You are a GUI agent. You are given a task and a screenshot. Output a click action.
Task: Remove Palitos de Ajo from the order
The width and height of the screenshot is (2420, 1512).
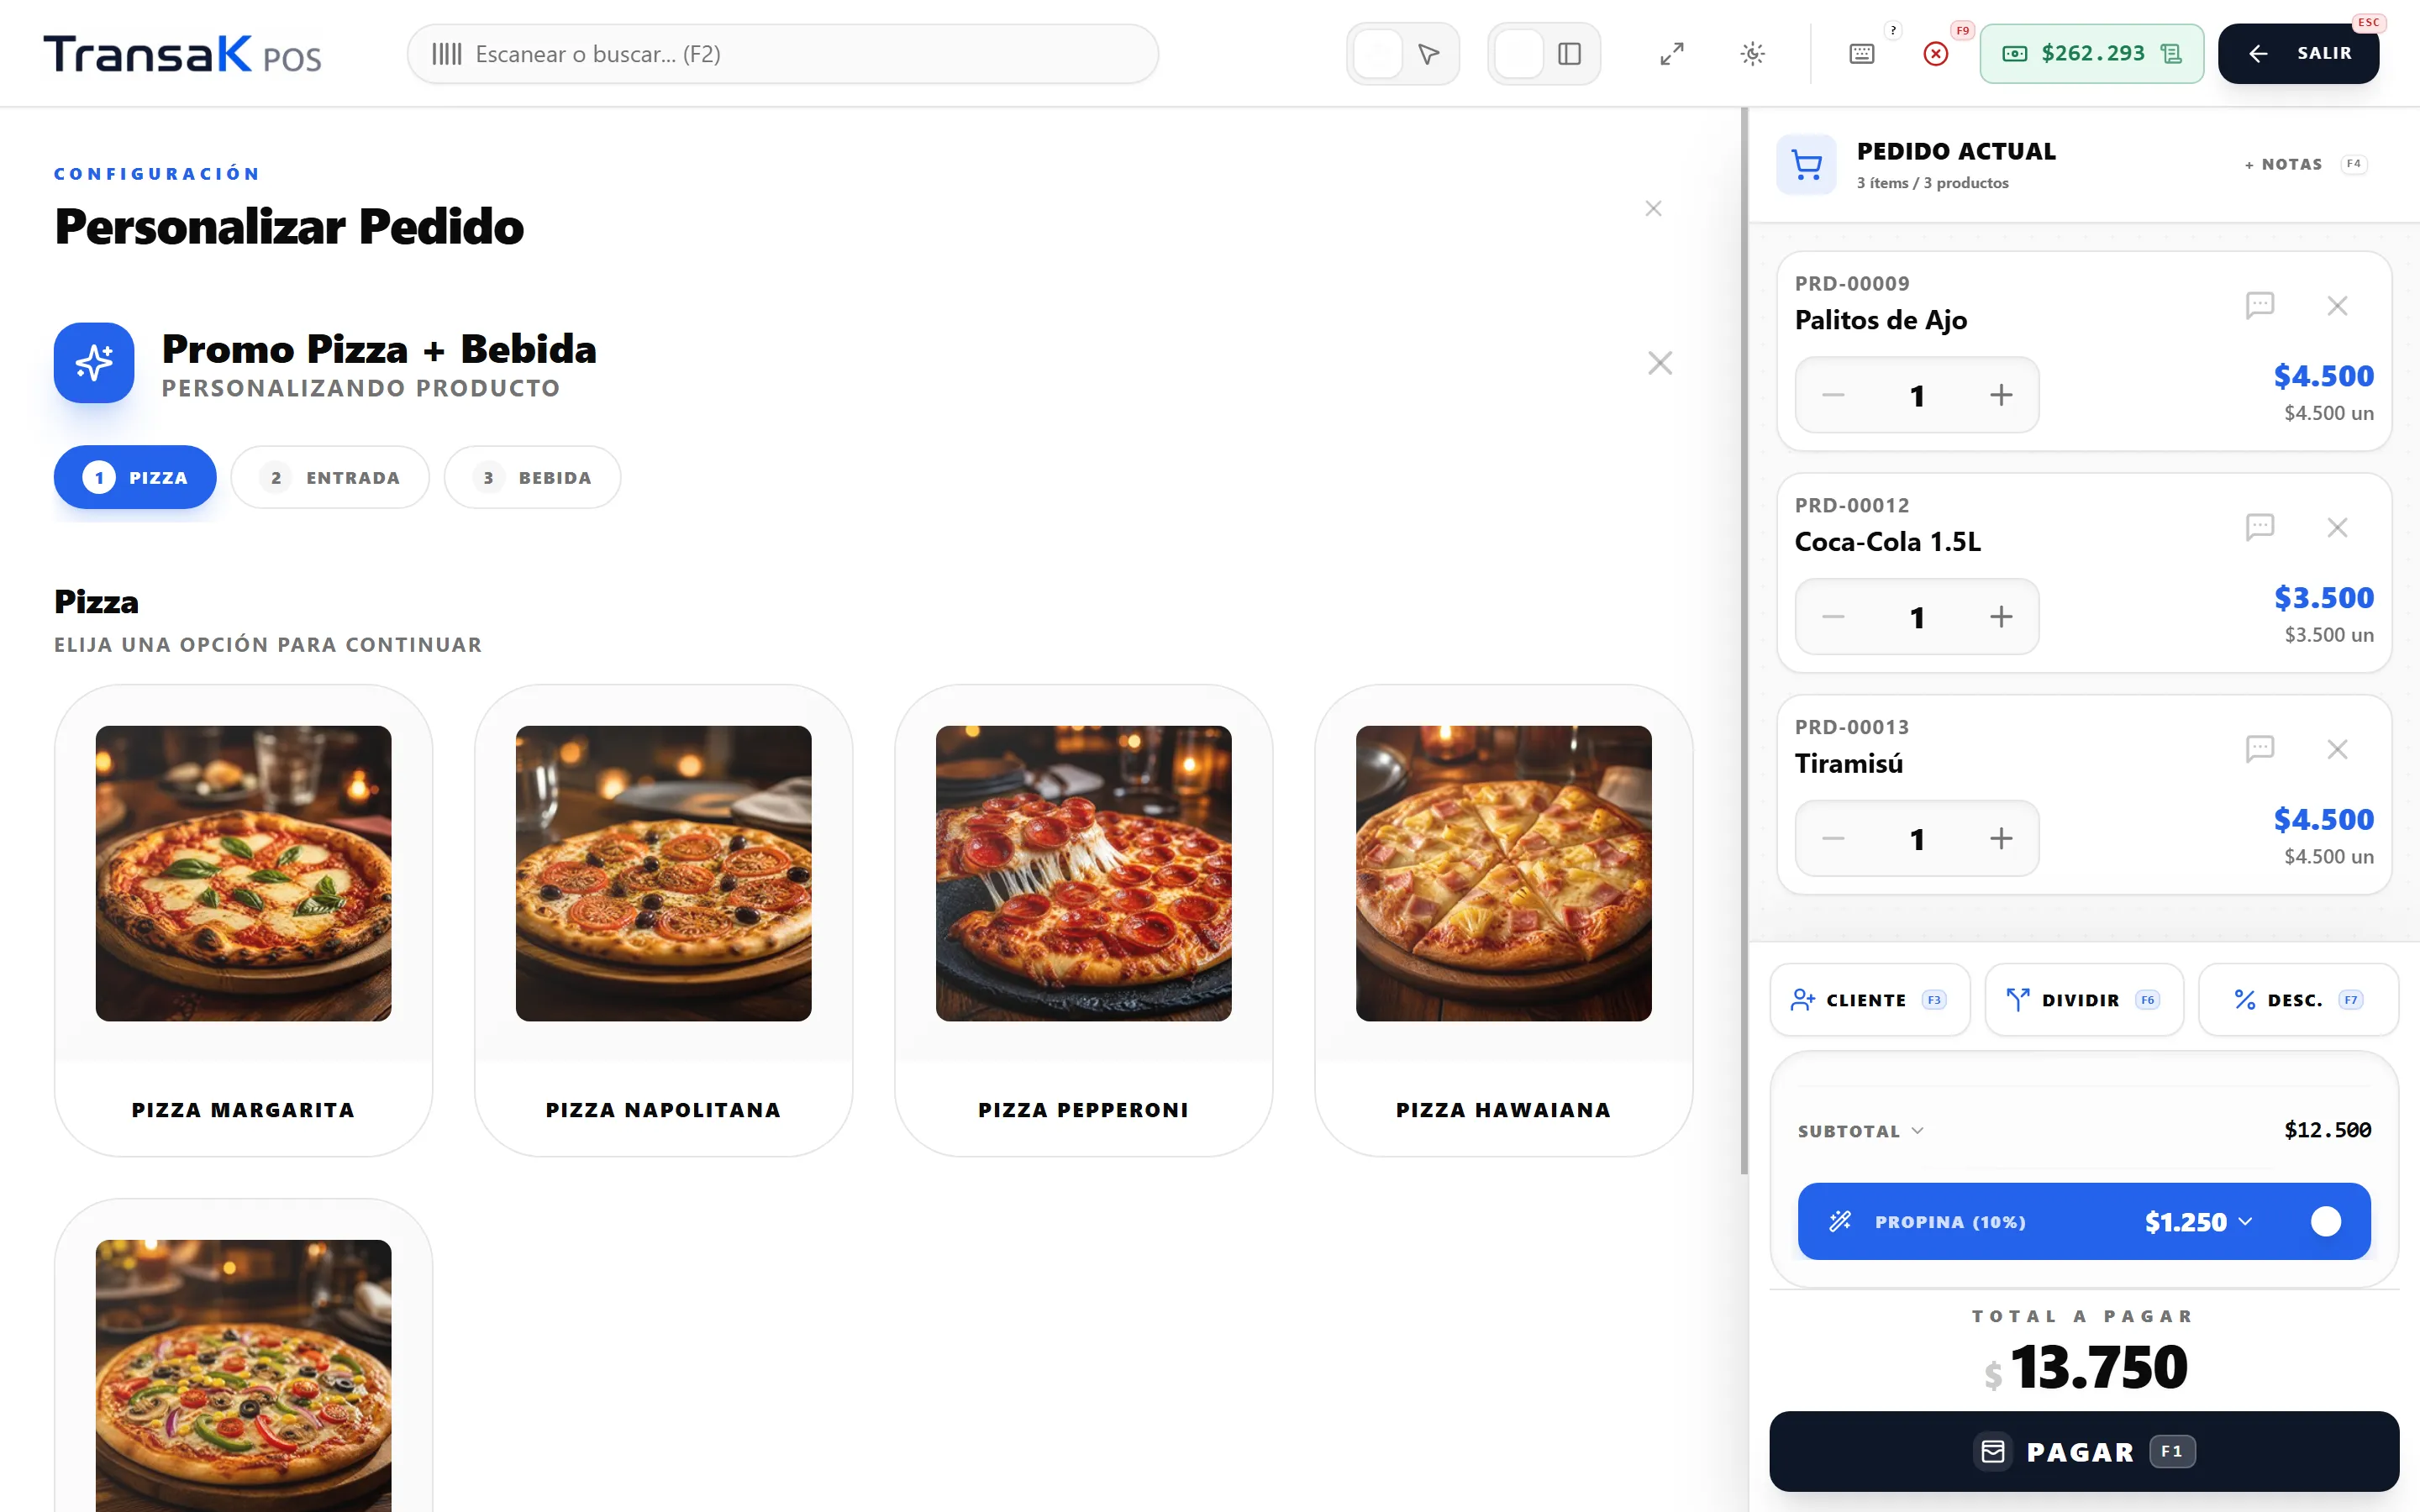coord(2337,305)
